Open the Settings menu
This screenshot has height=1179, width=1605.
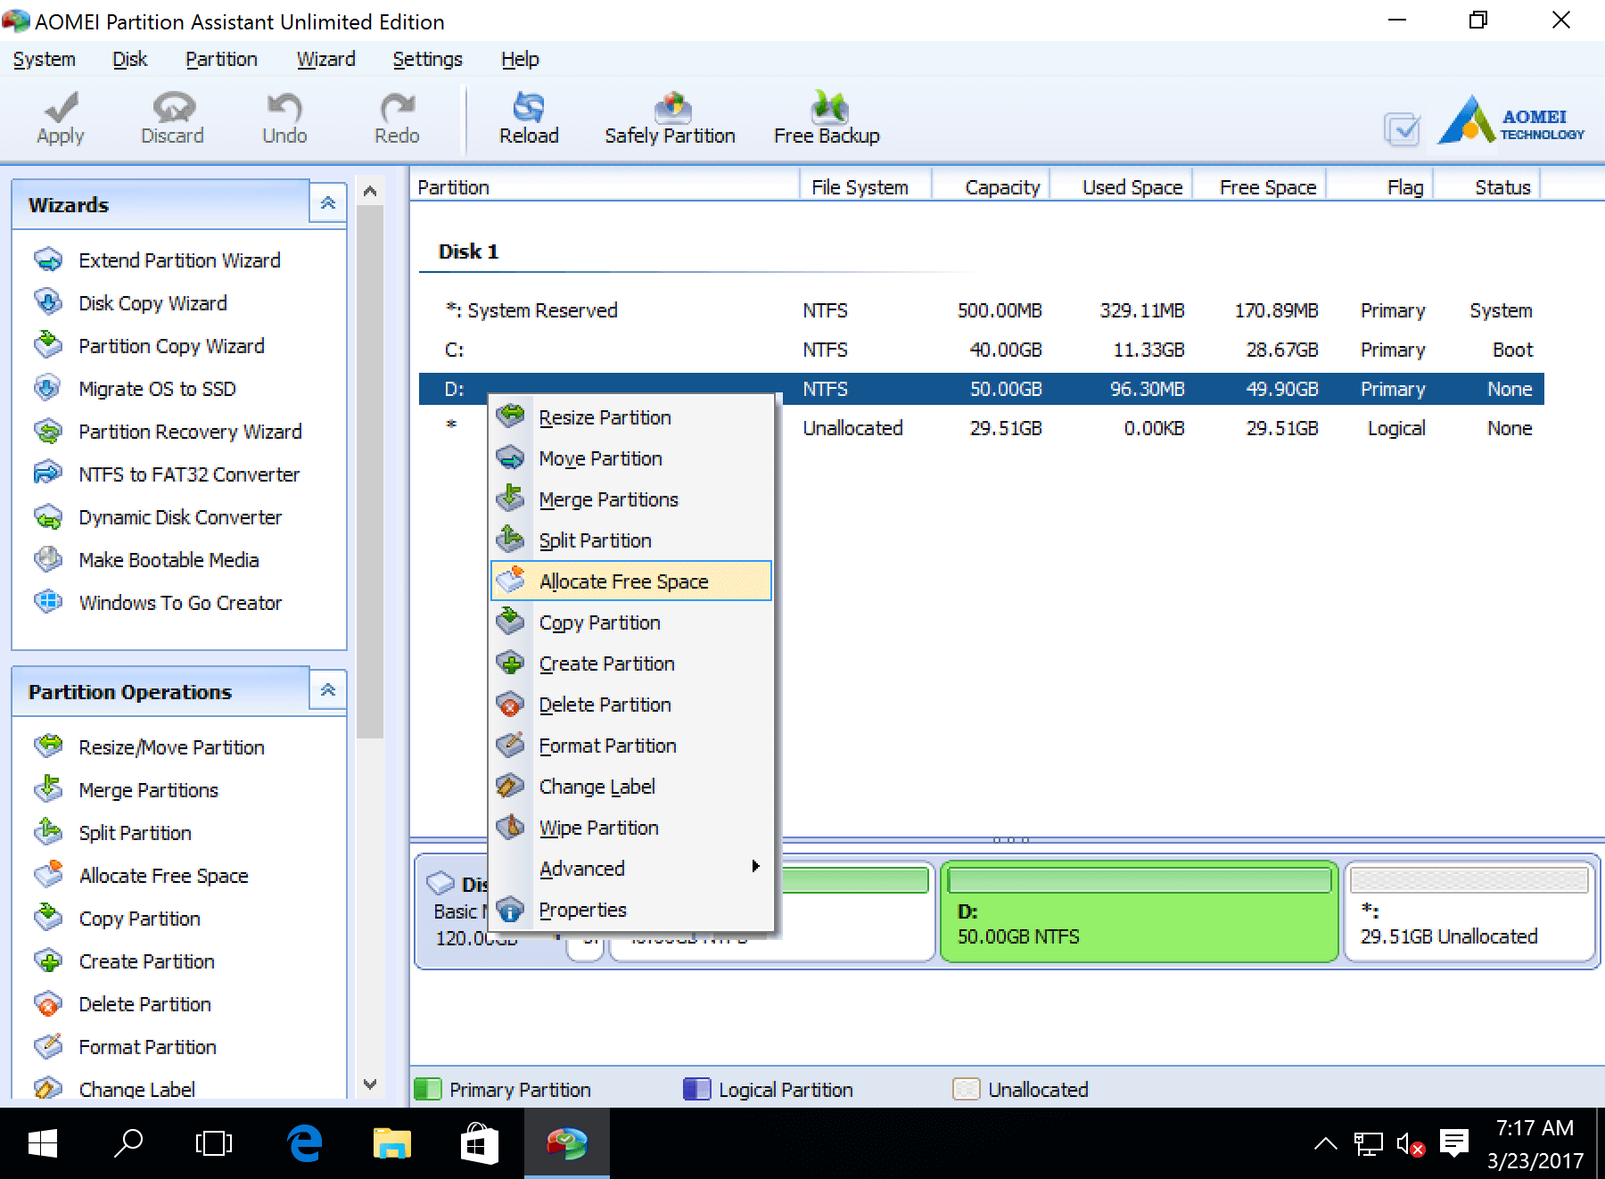pyautogui.click(x=428, y=60)
